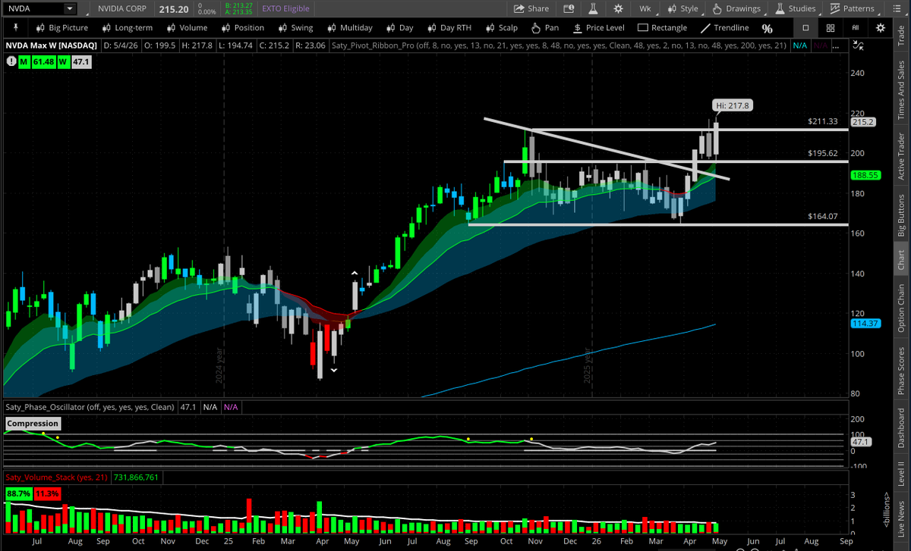
Task: Select the Scalp chart style
Action: click(500, 28)
